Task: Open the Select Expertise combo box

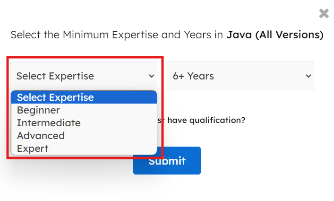Action: [x=85, y=76]
